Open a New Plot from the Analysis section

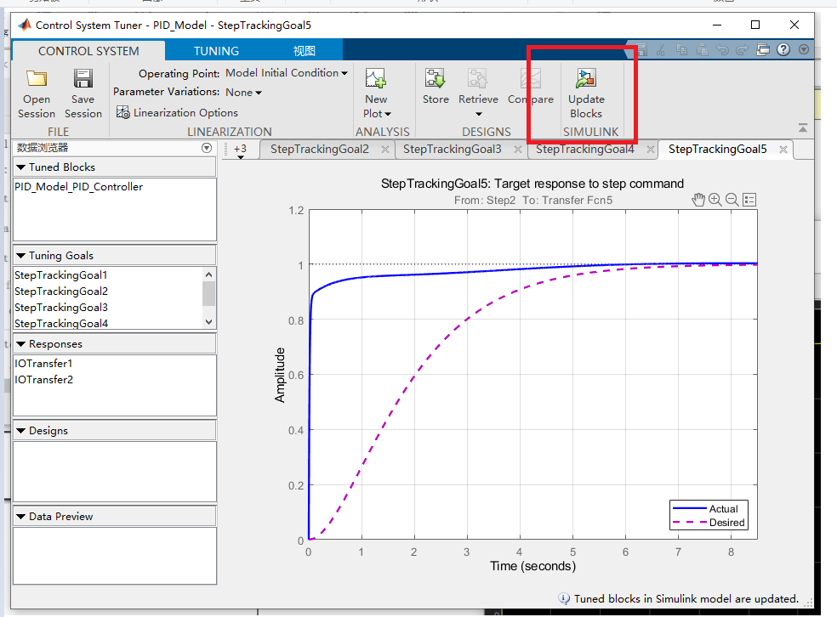click(x=376, y=92)
